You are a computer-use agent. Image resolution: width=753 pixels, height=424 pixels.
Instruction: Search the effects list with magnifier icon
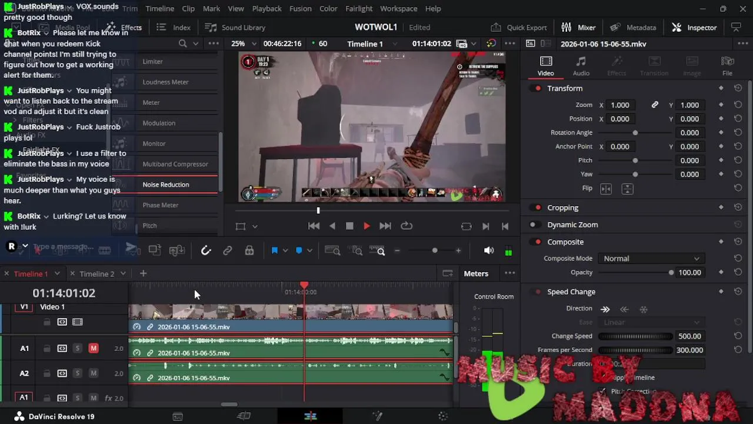(x=182, y=44)
